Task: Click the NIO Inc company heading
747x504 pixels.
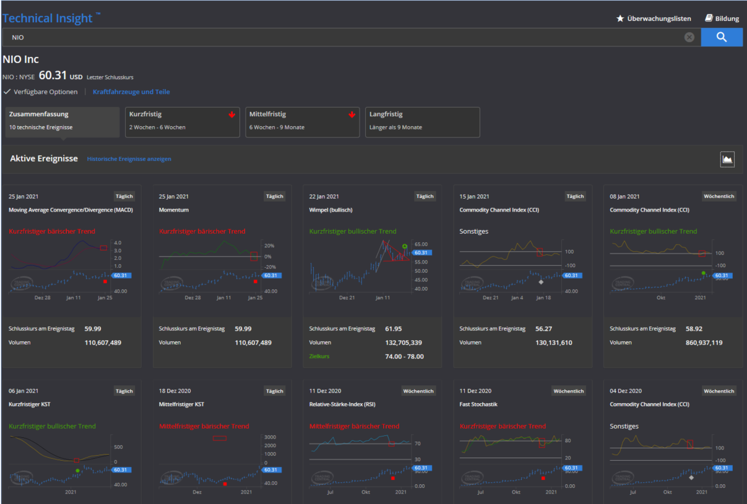Action: [20, 59]
